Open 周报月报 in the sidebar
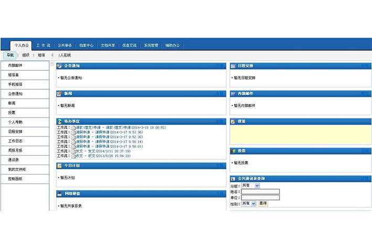 (x=25, y=150)
